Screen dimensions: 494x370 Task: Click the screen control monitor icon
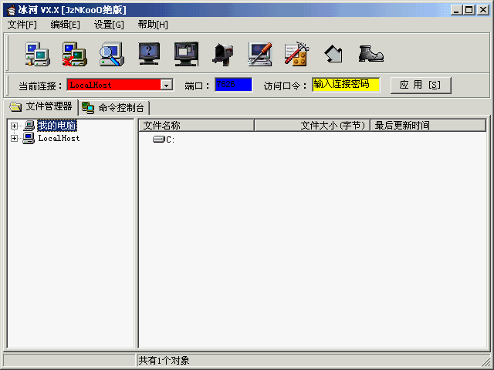click(x=186, y=53)
